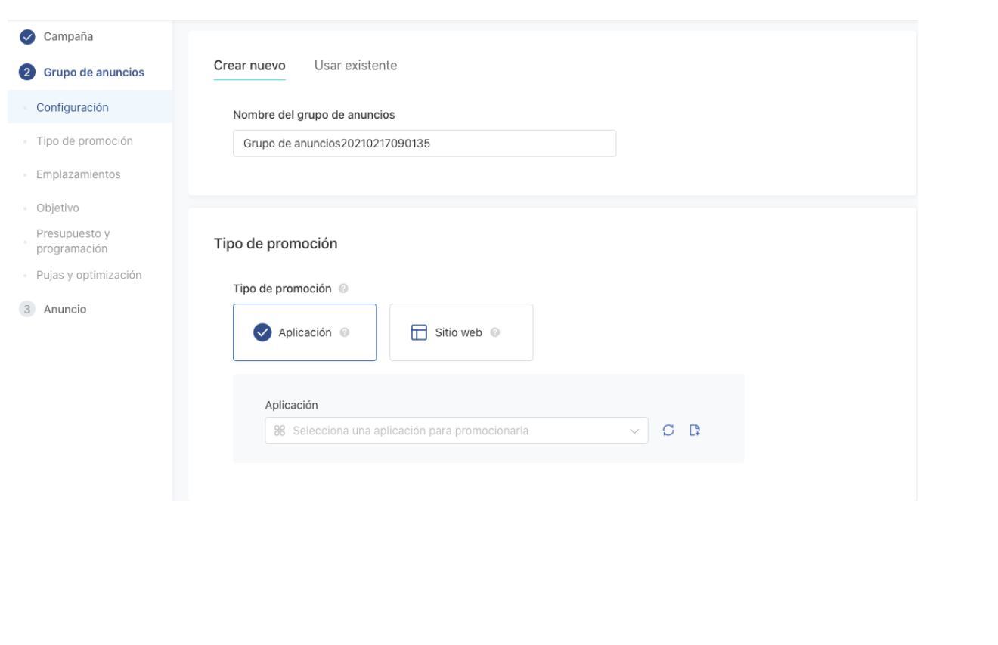Go to Objetivo section in sidebar

(57, 208)
